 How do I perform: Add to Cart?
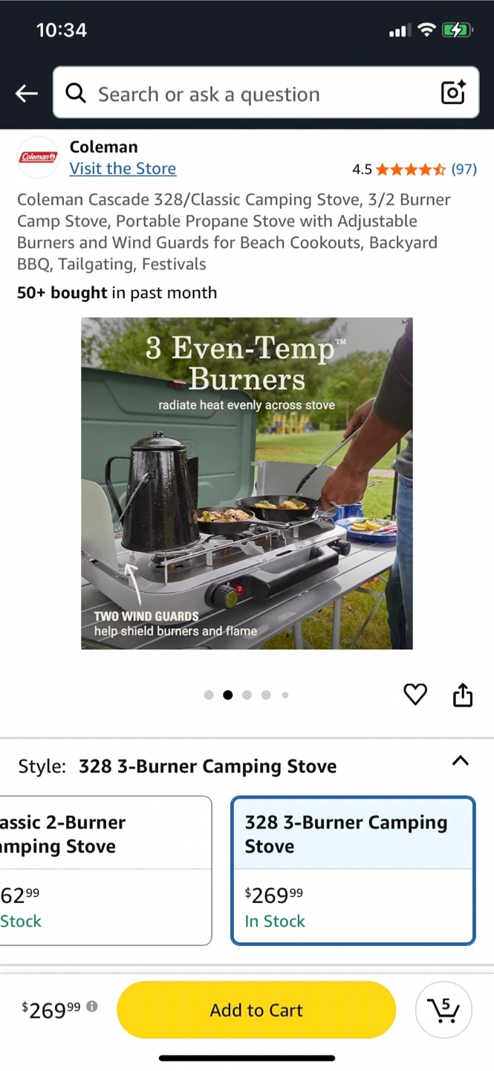[x=256, y=1010]
